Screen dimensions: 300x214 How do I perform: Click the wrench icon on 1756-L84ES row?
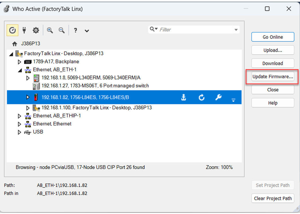[x=218, y=97]
